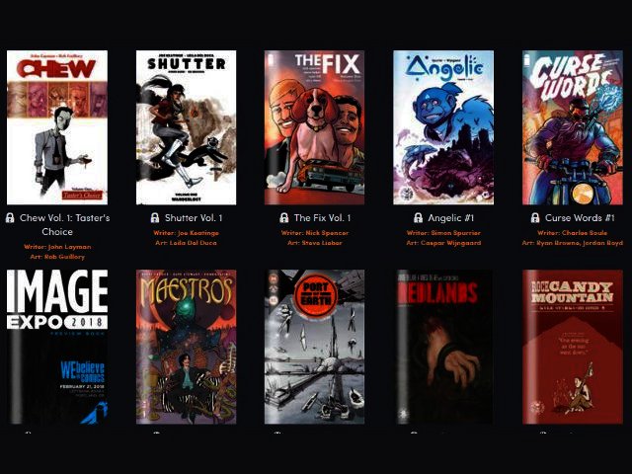
Task: Click the Shutter Vol. 1 title link
Action: pos(194,218)
